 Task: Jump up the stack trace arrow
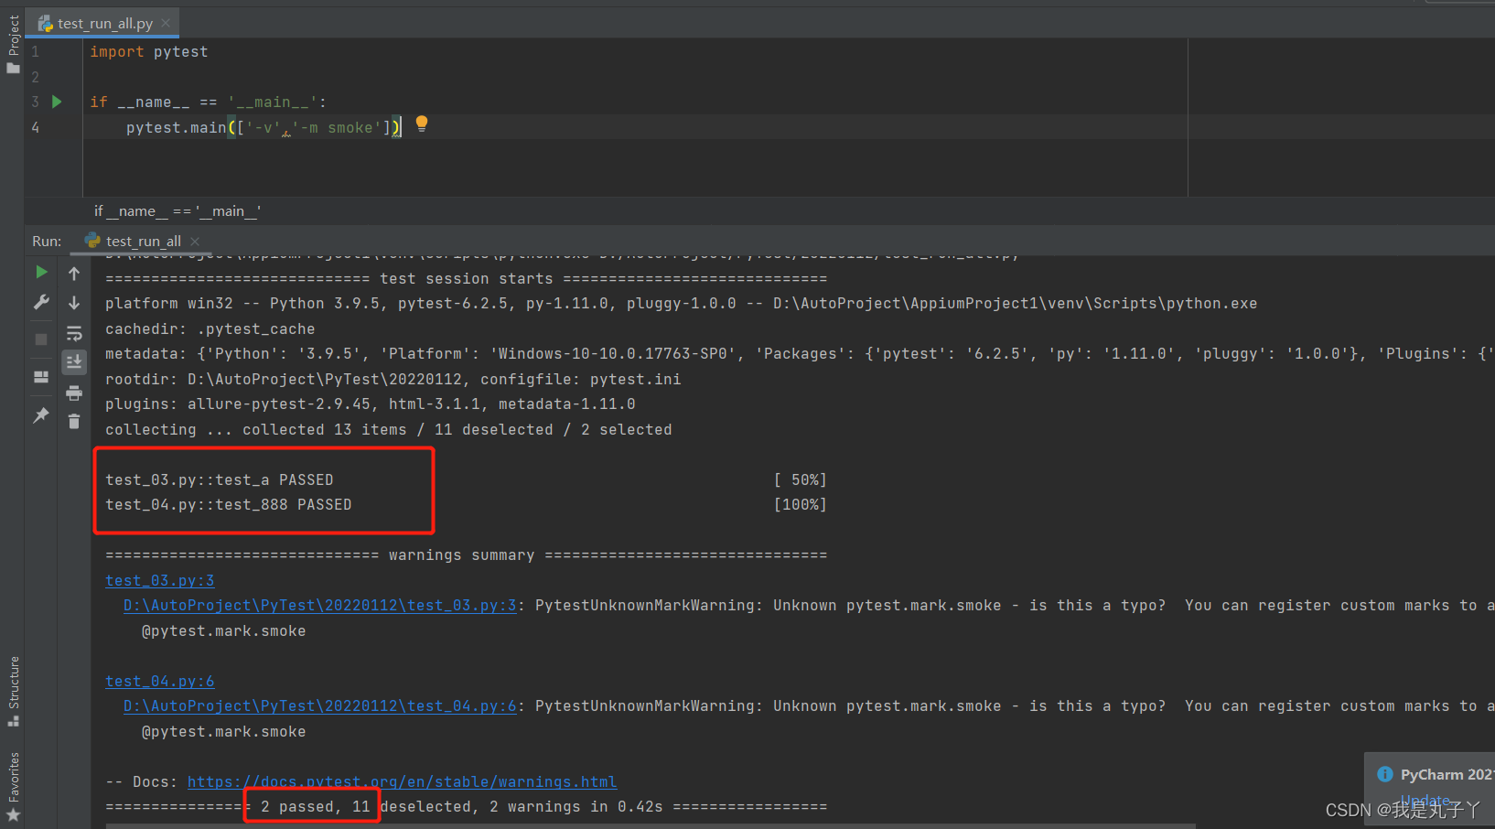click(x=74, y=273)
